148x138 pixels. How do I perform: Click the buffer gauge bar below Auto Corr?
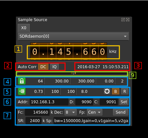(72, 74)
